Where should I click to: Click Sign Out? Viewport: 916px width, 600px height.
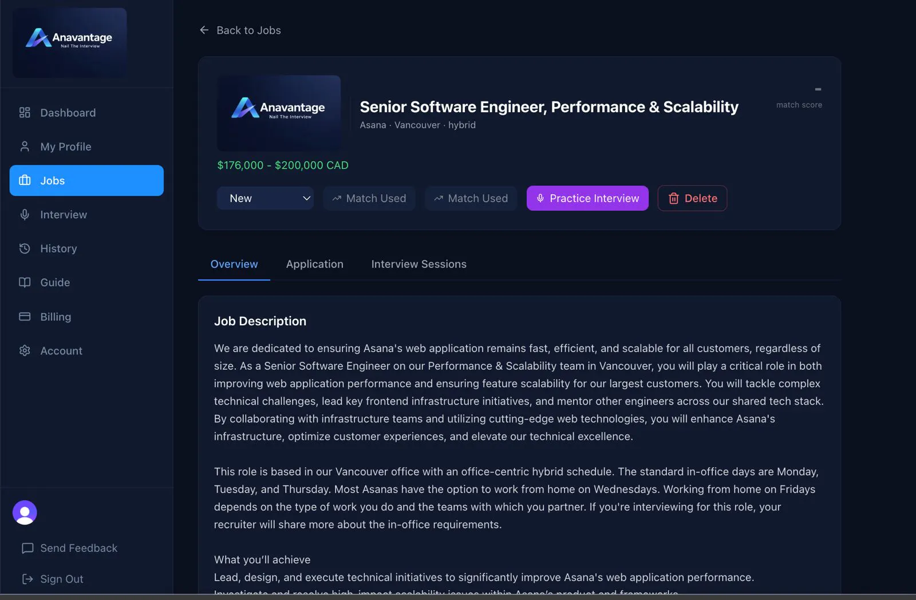point(53,579)
